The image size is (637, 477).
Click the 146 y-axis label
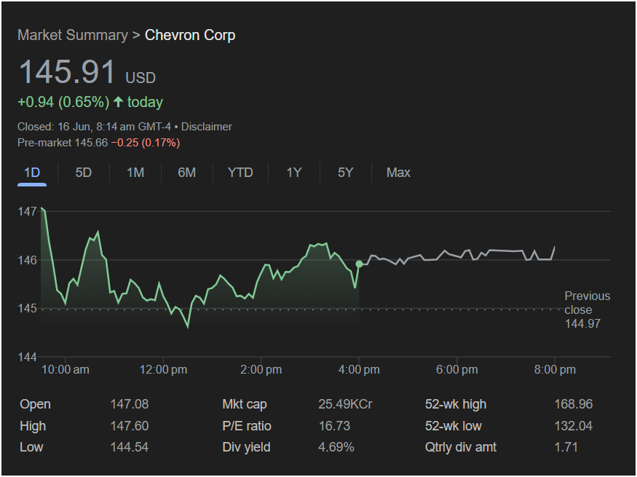(27, 260)
